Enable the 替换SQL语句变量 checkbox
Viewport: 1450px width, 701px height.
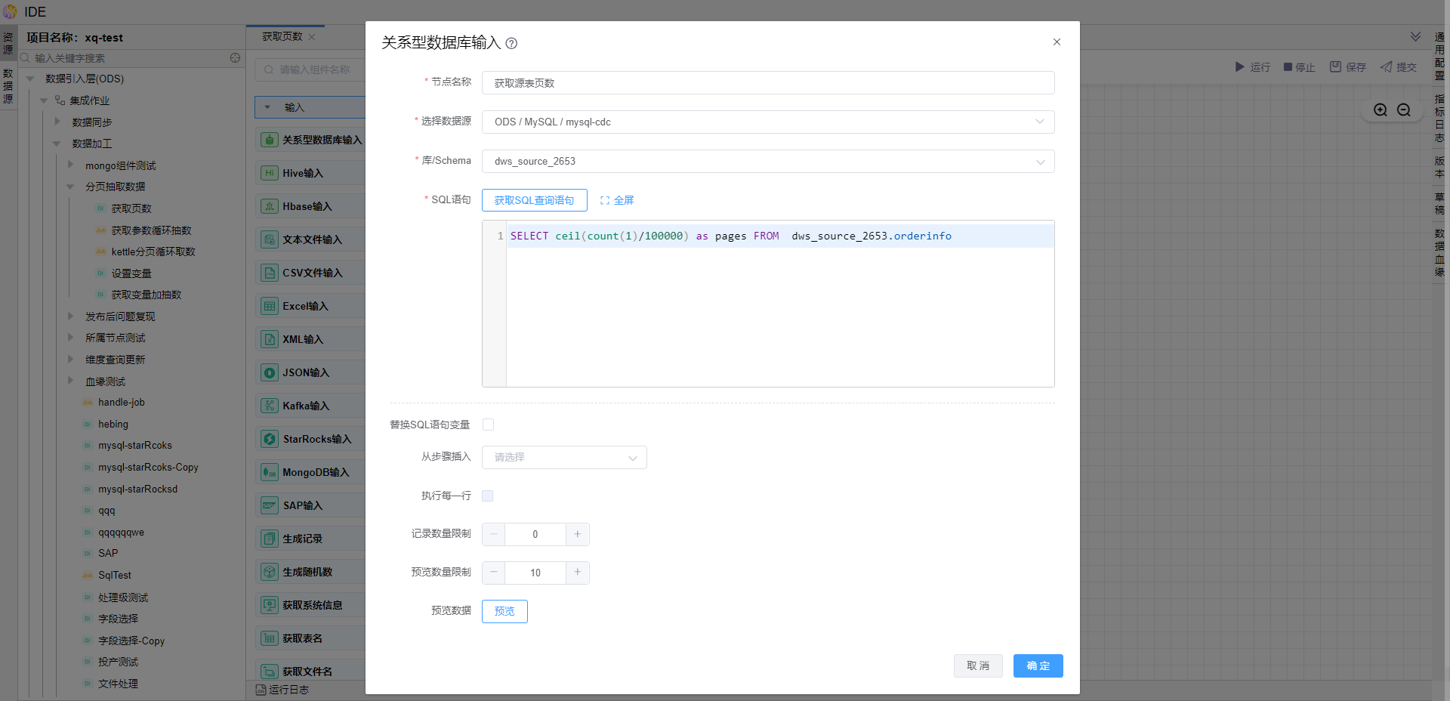[x=488, y=425]
